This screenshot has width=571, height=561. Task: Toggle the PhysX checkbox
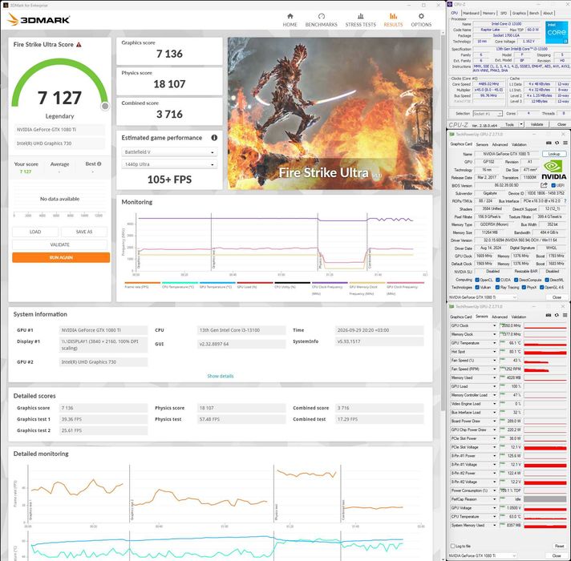pyautogui.click(x=524, y=288)
